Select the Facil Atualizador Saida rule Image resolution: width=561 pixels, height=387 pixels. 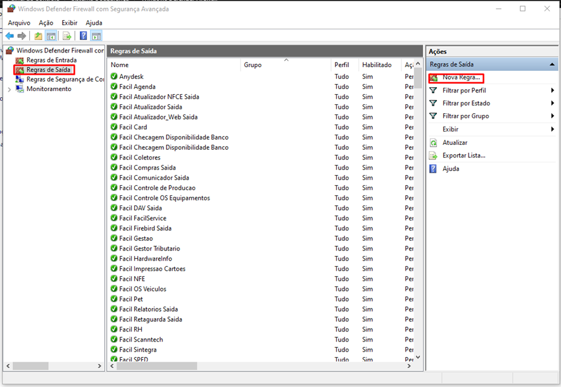pyautogui.click(x=151, y=107)
